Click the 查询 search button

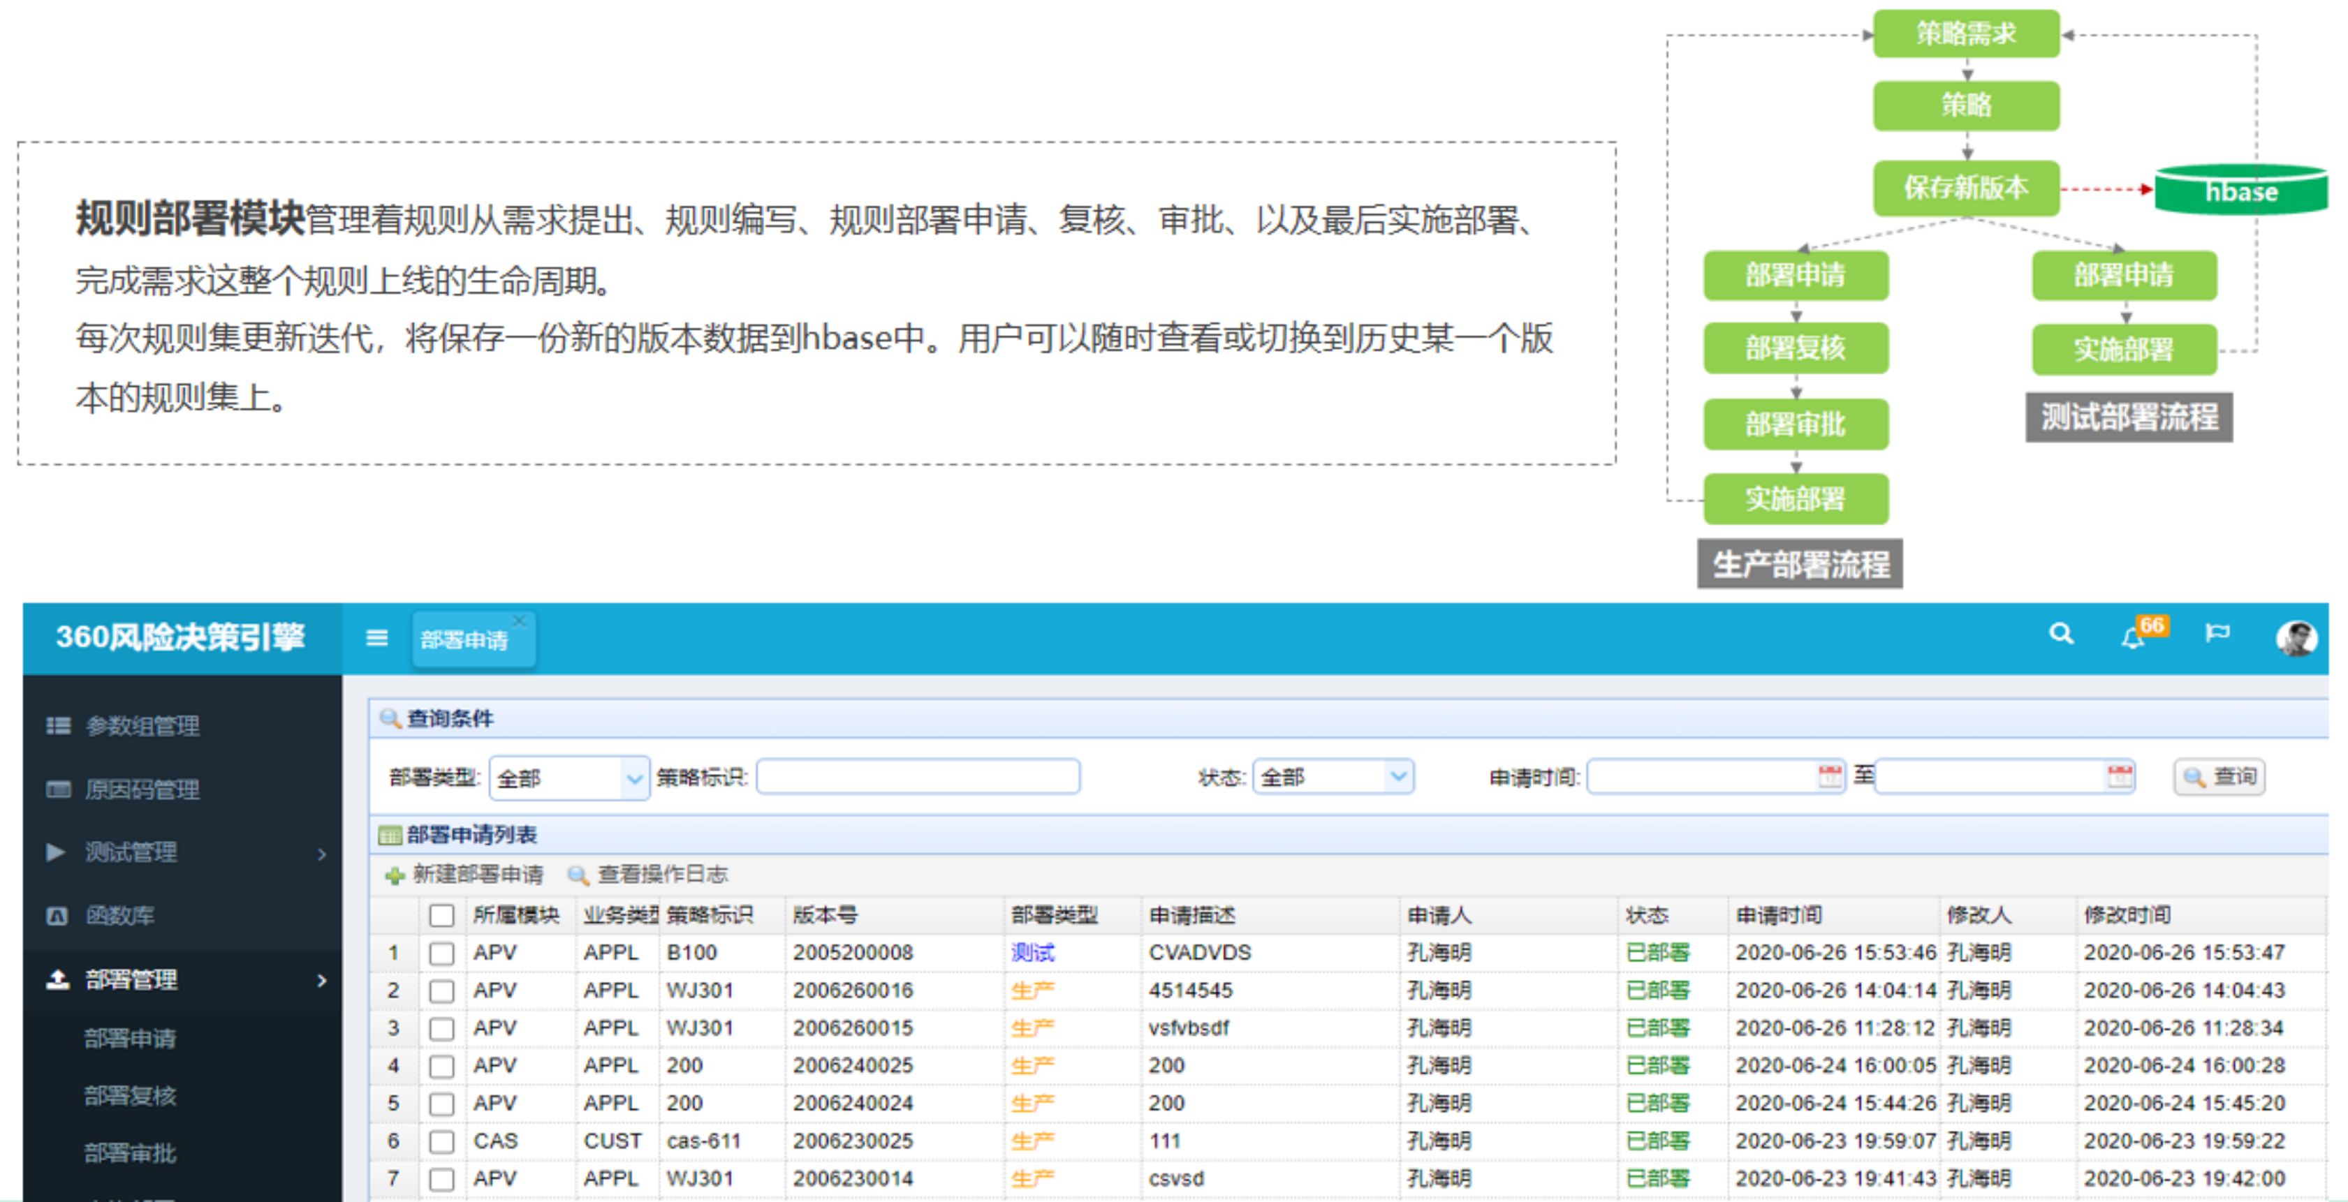2219,778
